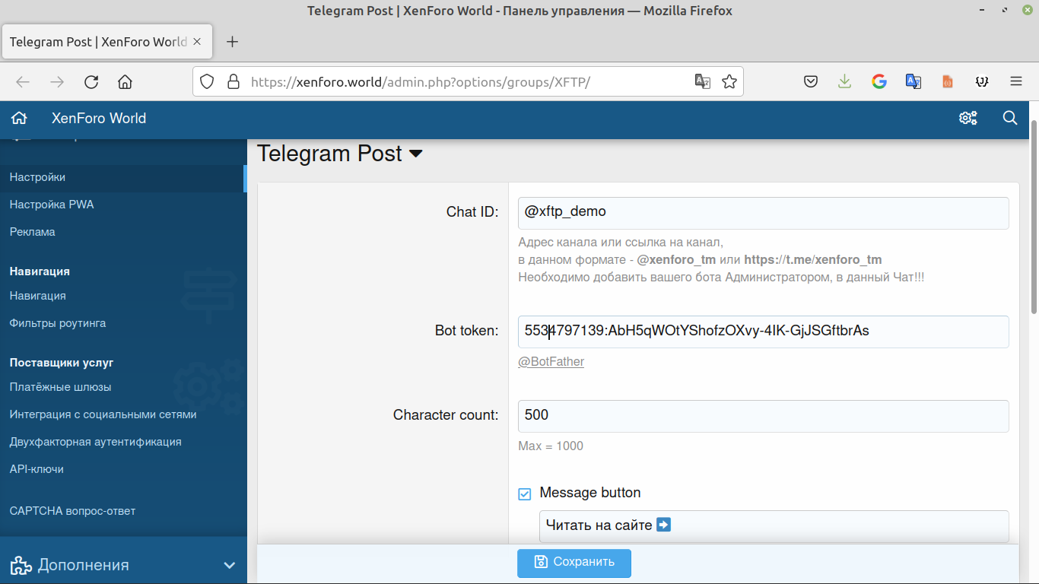
Task: Bookmark this page with the star icon
Action: coord(729,82)
